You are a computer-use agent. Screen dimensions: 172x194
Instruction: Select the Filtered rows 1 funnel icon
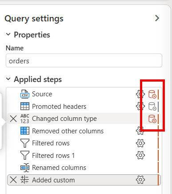tap(25, 156)
